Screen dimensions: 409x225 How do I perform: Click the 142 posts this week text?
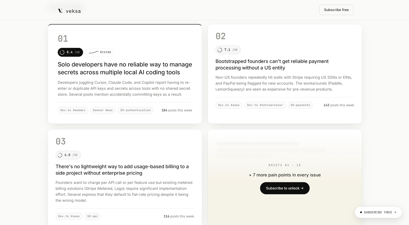click(x=339, y=105)
